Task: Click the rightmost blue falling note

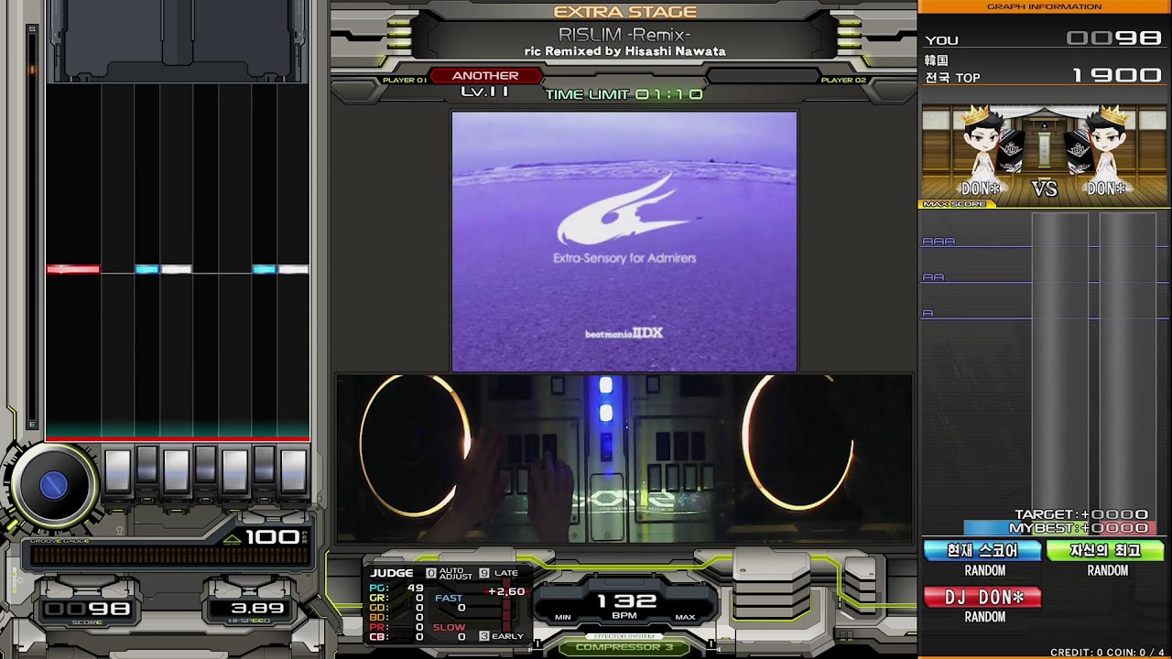Action: pos(265,269)
